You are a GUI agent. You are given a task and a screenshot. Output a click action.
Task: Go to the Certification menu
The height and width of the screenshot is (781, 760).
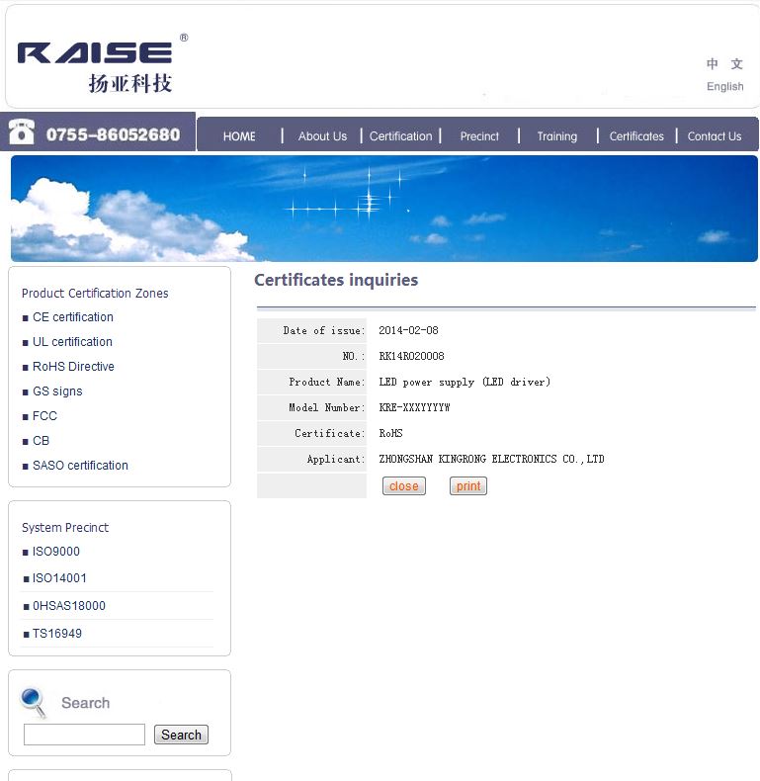tap(400, 136)
